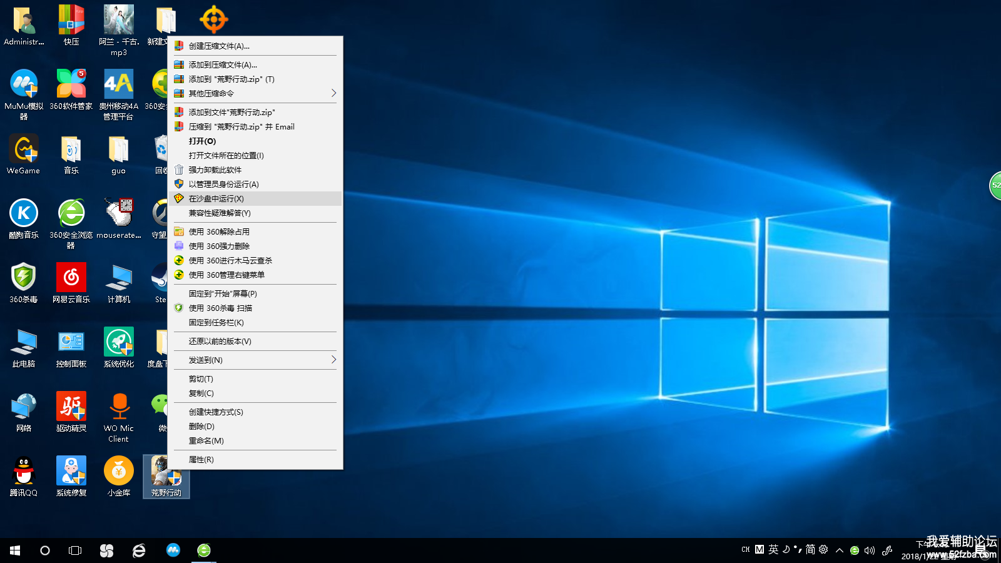The width and height of the screenshot is (1001, 563).
Task: Select the 驱动精灵 desktop icon
Action: 71,407
